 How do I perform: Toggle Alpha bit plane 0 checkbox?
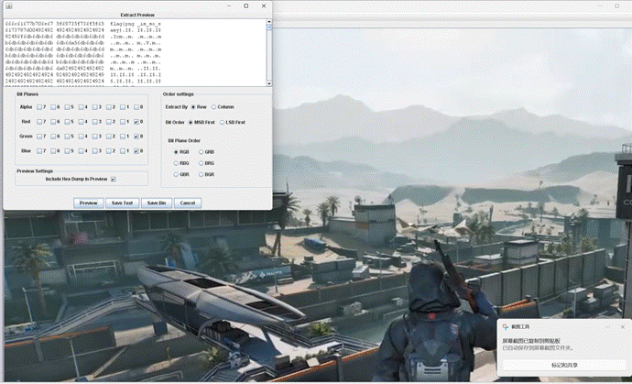click(136, 107)
